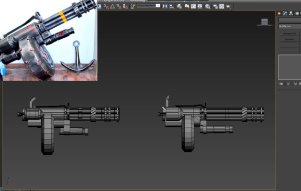Toggle Angle Snap in the toolbar
301x191 pixels.
pos(111,6)
